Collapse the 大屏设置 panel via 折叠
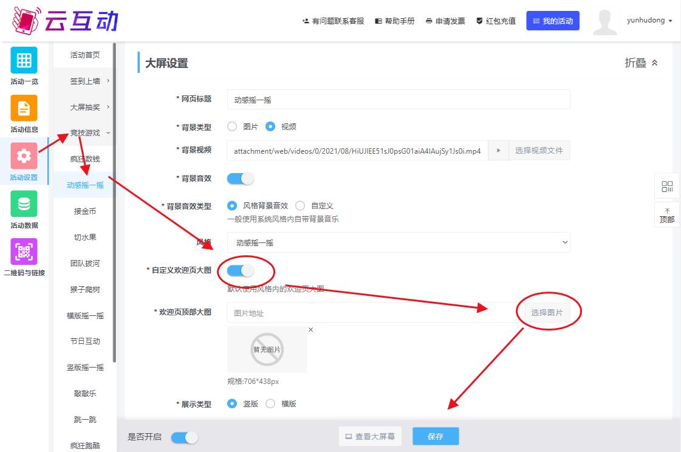 (641, 63)
